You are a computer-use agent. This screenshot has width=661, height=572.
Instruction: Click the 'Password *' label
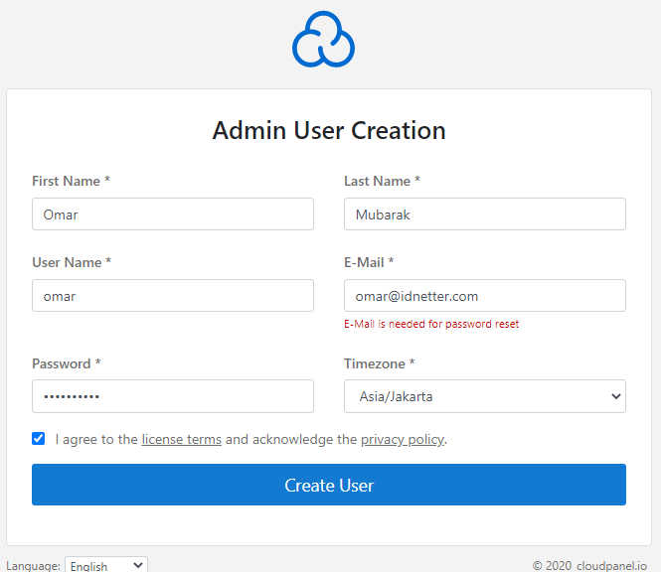67,363
